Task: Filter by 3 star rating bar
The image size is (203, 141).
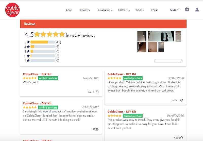Action: pyautogui.click(x=43, y=51)
